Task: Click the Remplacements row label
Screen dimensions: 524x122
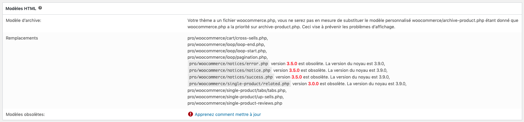Action: 22,38
